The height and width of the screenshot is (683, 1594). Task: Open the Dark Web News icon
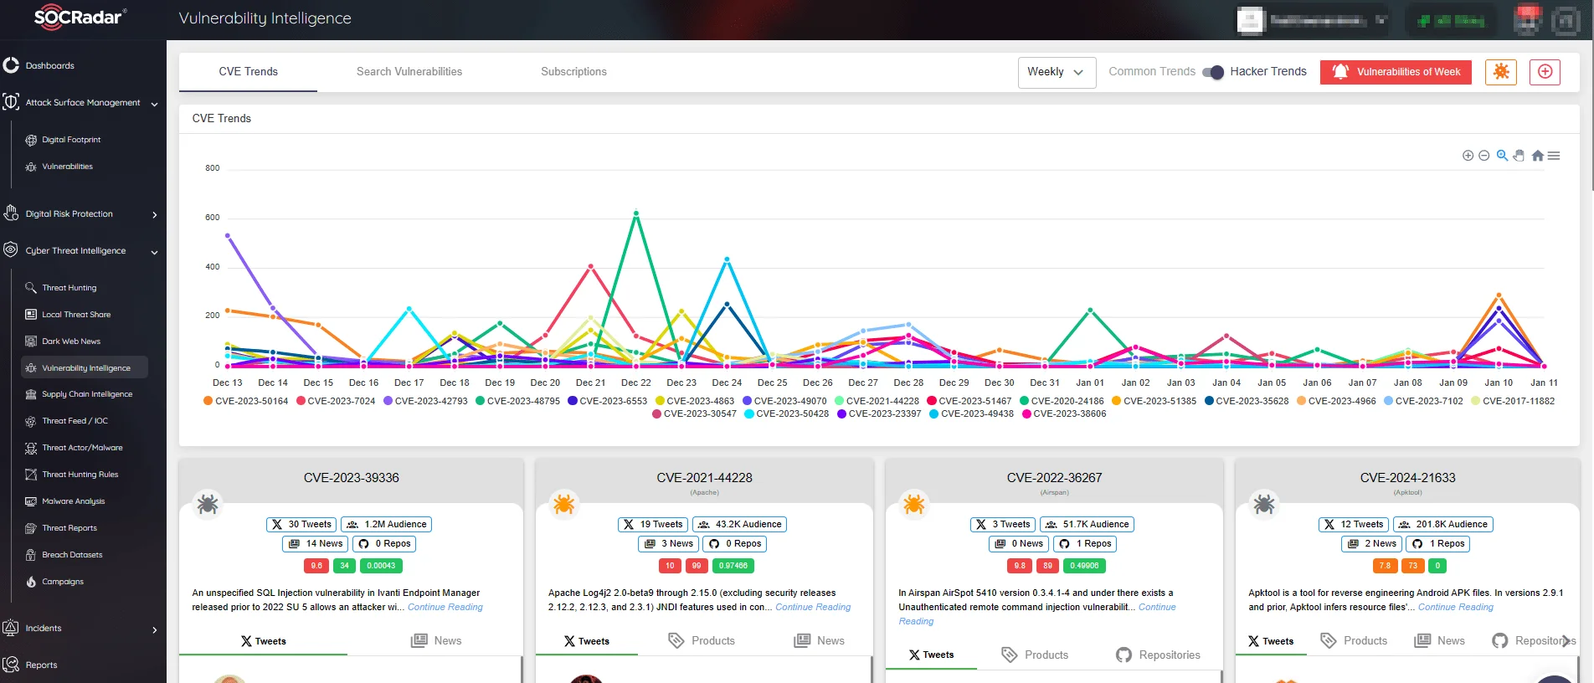pos(31,341)
